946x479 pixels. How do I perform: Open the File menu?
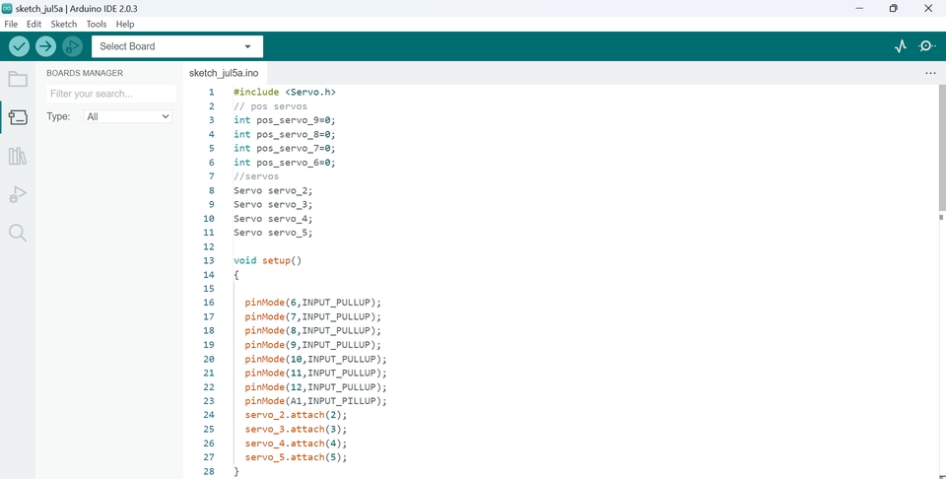[11, 24]
